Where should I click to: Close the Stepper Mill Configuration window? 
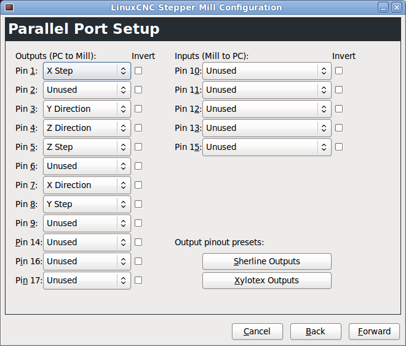point(398,7)
